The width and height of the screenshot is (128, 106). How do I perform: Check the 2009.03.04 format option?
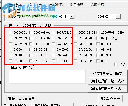point(76,33)
